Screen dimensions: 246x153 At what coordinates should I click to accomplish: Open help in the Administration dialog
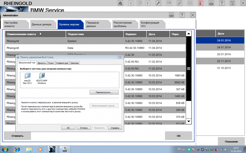point(182,15)
